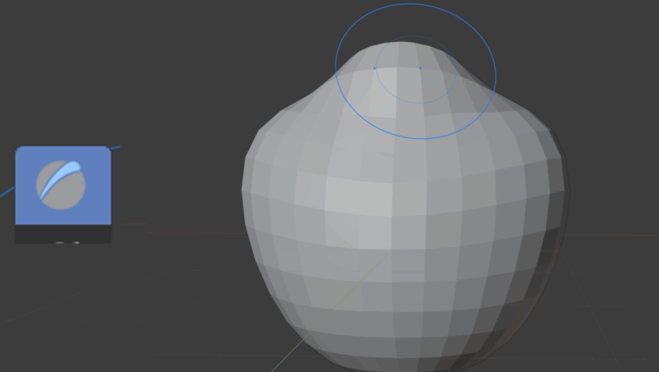The width and height of the screenshot is (659, 372).
Task: Click the red X-axis line right of the mesh
Action: click(611, 235)
